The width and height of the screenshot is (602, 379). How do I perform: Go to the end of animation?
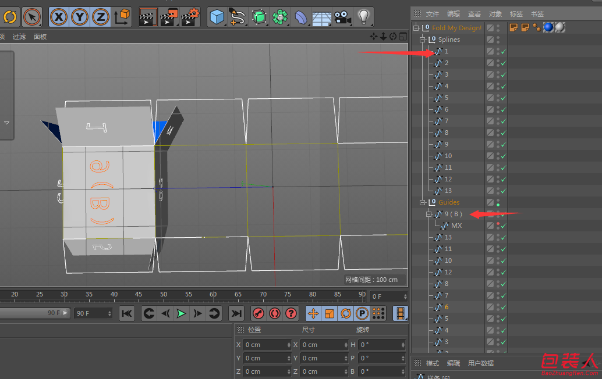coord(236,313)
